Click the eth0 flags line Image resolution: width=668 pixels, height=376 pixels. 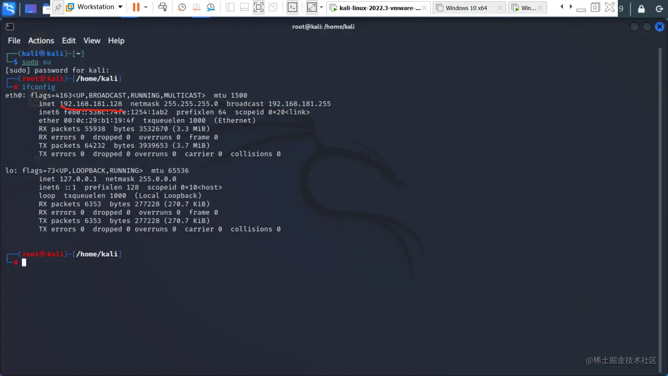tap(126, 95)
